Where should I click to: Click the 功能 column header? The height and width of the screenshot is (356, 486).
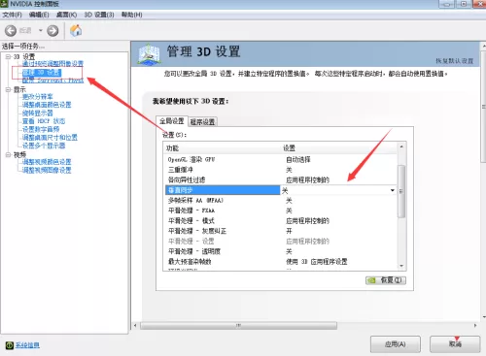pos(223,148)
